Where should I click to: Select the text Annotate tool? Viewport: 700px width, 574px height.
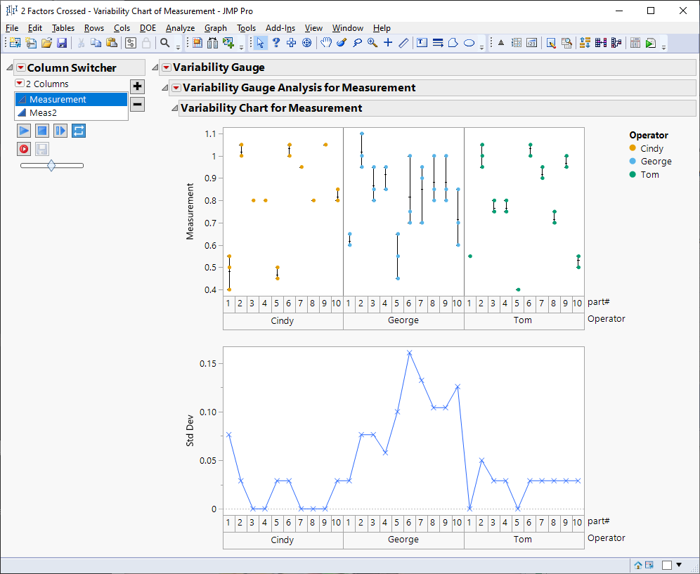(x=422, y=43)
